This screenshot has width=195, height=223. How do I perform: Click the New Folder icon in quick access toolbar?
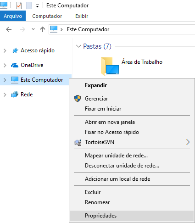tap(29, 6)
